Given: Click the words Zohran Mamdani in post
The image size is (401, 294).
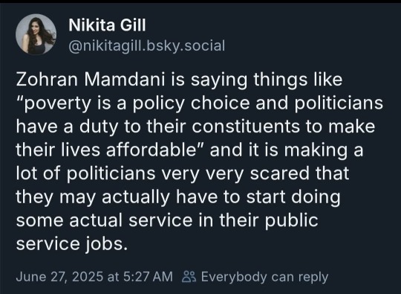Looking at the screenshot, I should (90, 80).
